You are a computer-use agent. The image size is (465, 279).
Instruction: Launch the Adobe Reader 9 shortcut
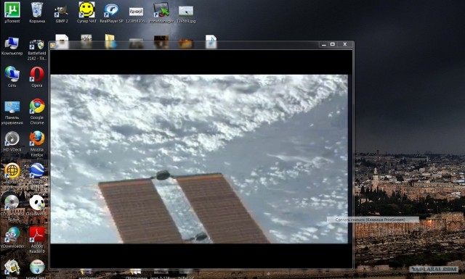click(37, 240)
